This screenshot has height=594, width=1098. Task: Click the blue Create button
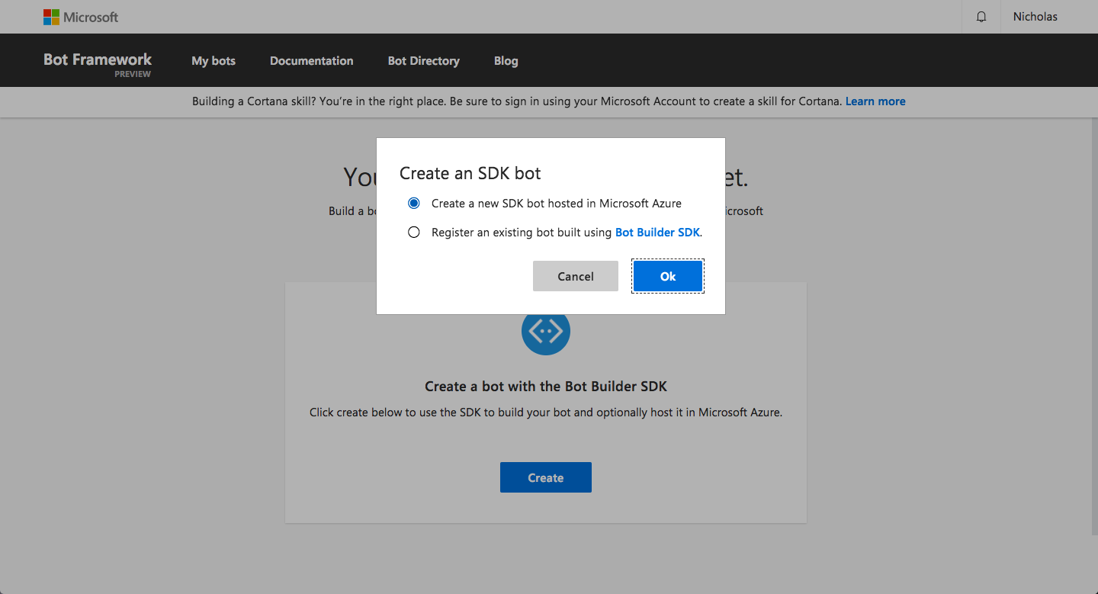pyautogui.click(x=546, y=477)
